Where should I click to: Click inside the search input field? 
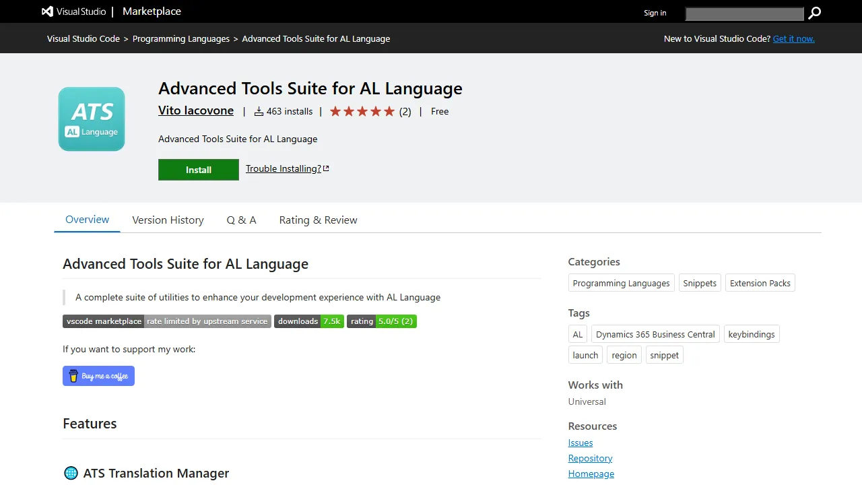743,13
